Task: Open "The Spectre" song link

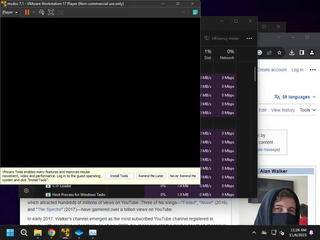Action: 49,209
